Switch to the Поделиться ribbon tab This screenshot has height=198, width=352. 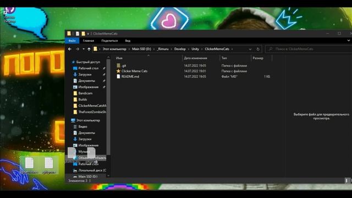tap(109, 41)
